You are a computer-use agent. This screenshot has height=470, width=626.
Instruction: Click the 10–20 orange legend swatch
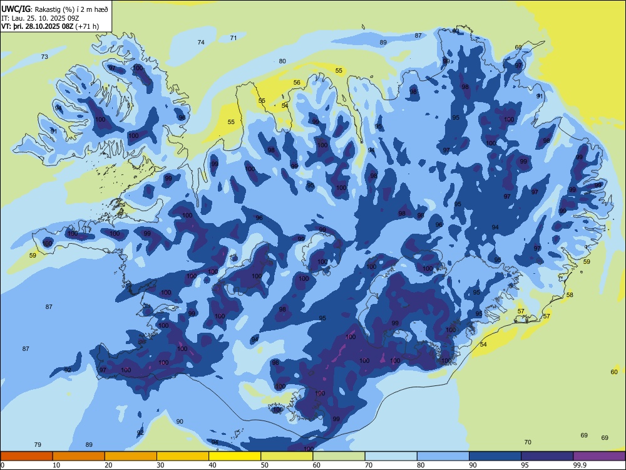click(79, 456)
